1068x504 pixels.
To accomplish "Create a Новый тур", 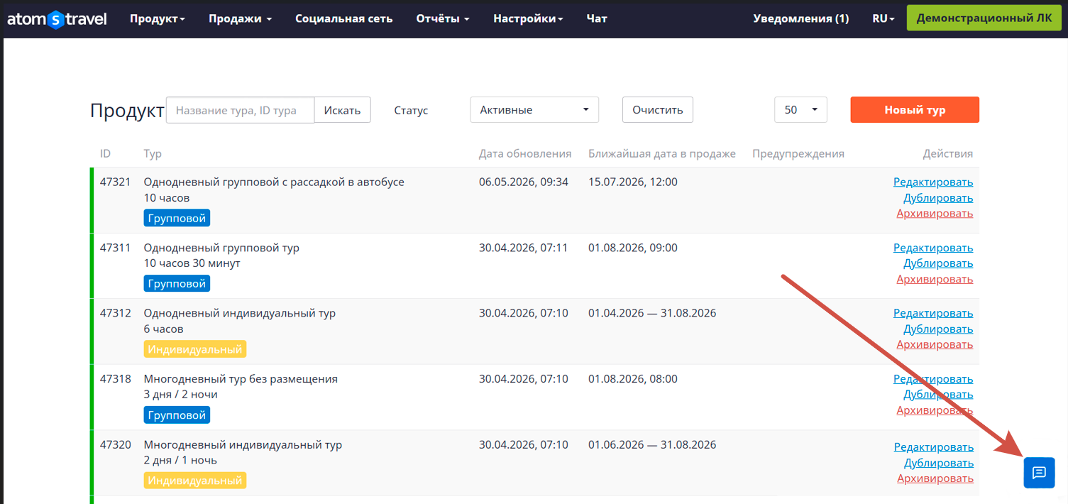I will click(915, 110).
